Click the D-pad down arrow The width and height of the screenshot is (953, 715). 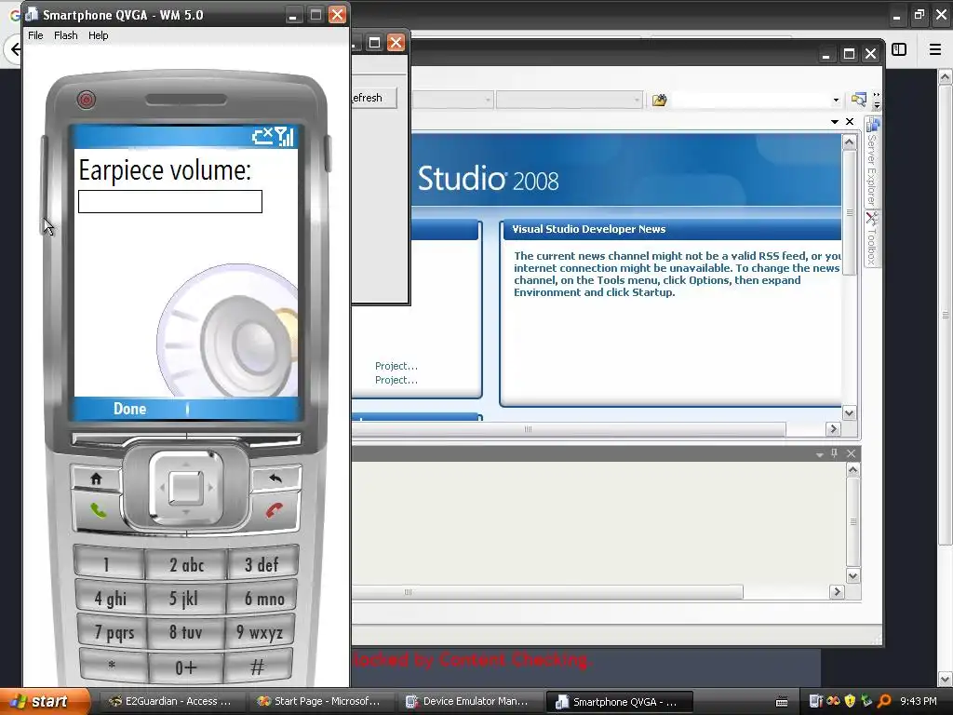(x=186, y=512)
